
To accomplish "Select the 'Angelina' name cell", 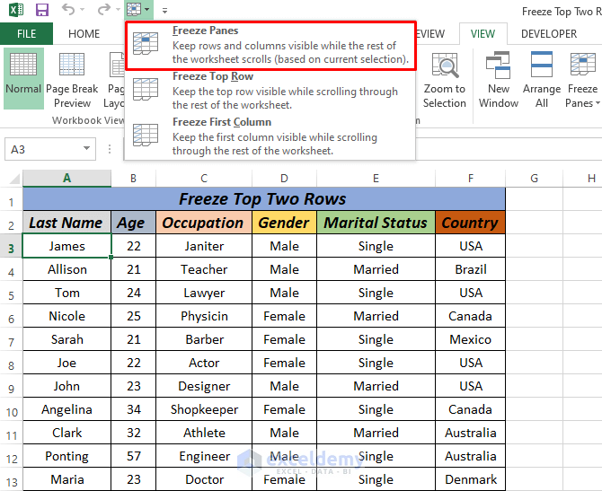I will (x=66, y=409).
